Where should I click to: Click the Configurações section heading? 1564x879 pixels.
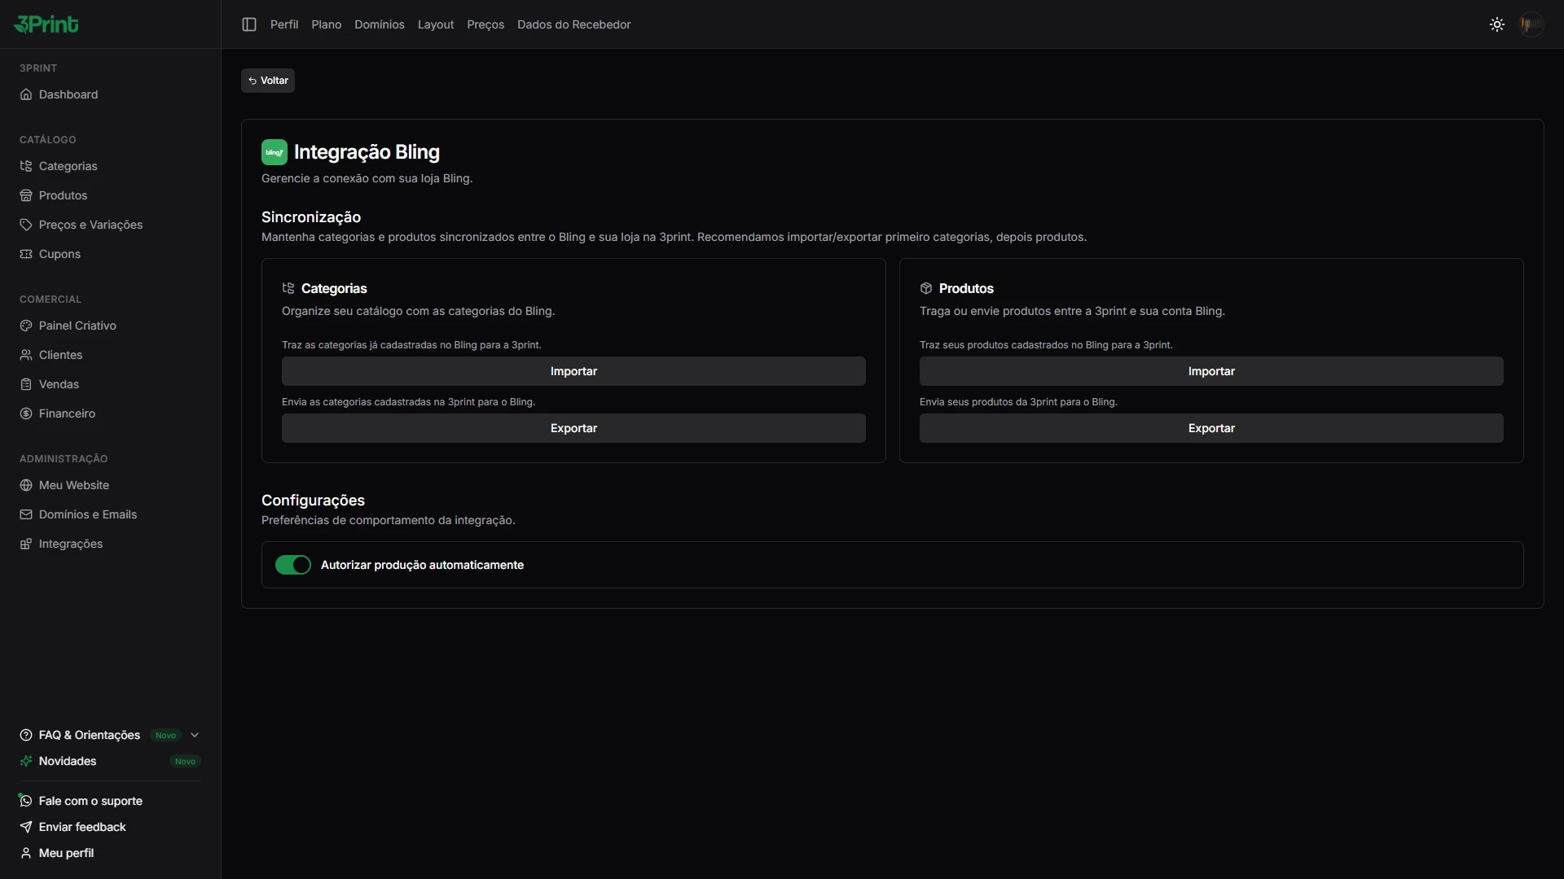313,501
